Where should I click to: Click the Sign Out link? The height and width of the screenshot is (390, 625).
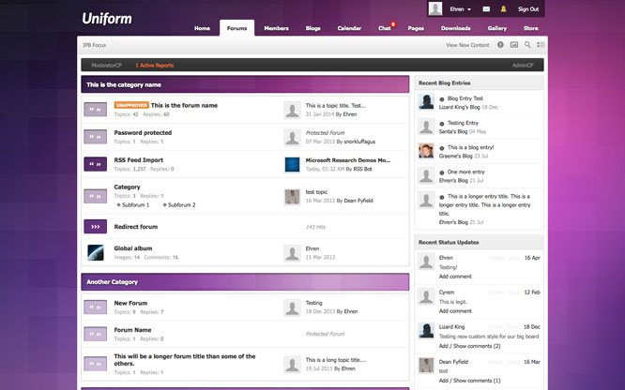pos(527,9)
